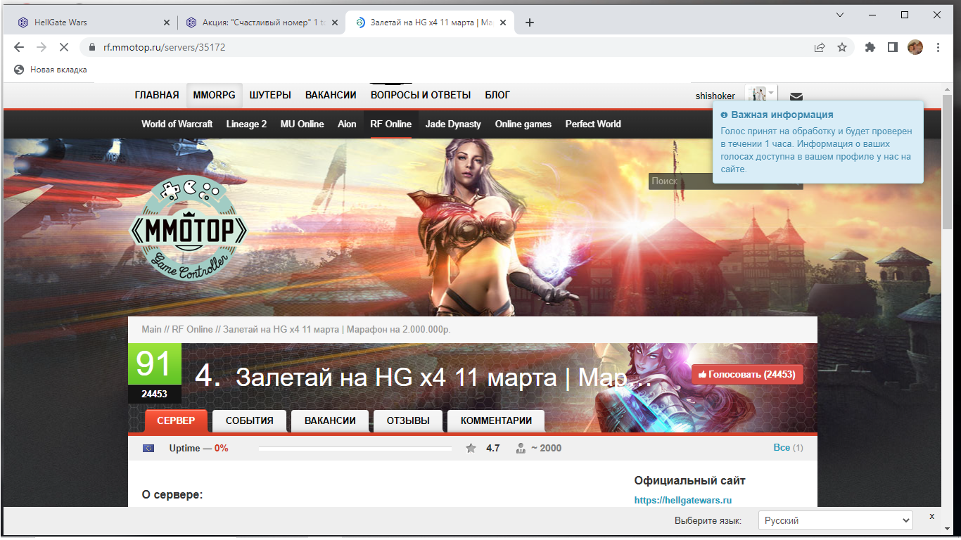This screenshot has height=540, width=961.
Task: Click Main breadcrumb link
Action: [151, 329]
